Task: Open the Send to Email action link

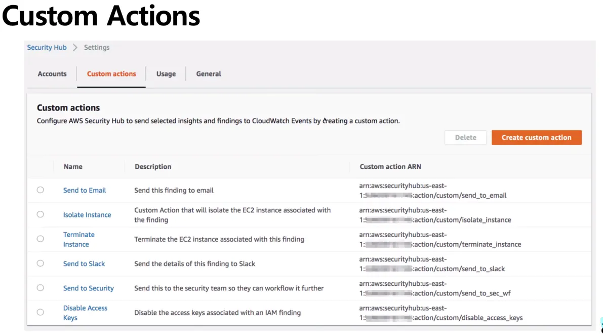Action: tap(85, 191)
